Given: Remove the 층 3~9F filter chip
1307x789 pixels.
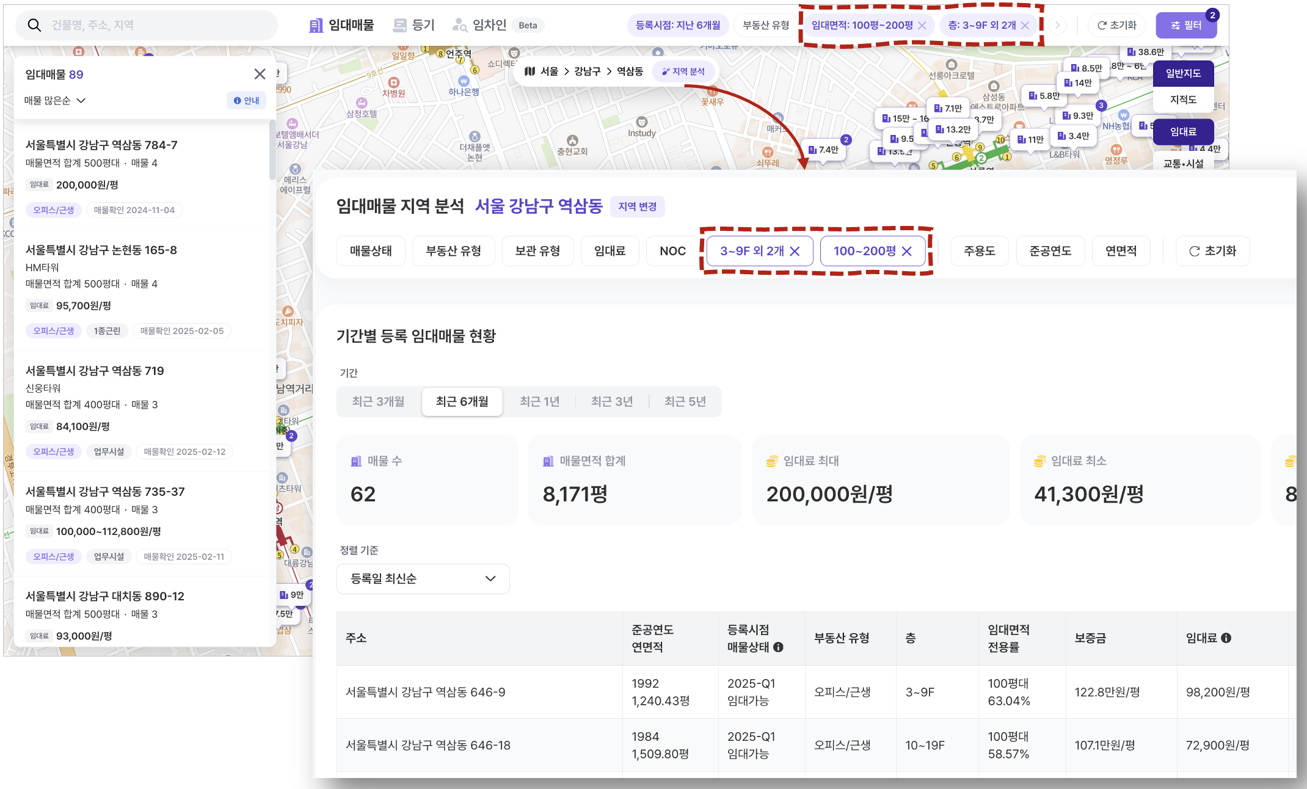Looking at the screenshot, I should click(1025, 25).
